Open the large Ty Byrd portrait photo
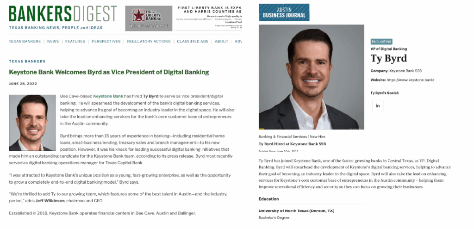This screenshot has height=229, width=474. point(312,77)
